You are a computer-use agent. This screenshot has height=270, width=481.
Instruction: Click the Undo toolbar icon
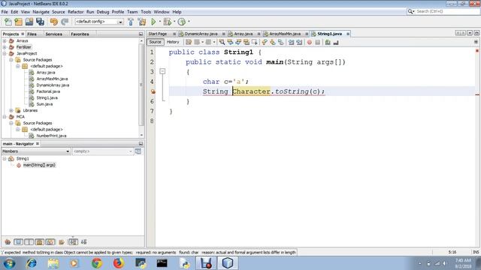point(53,22)
